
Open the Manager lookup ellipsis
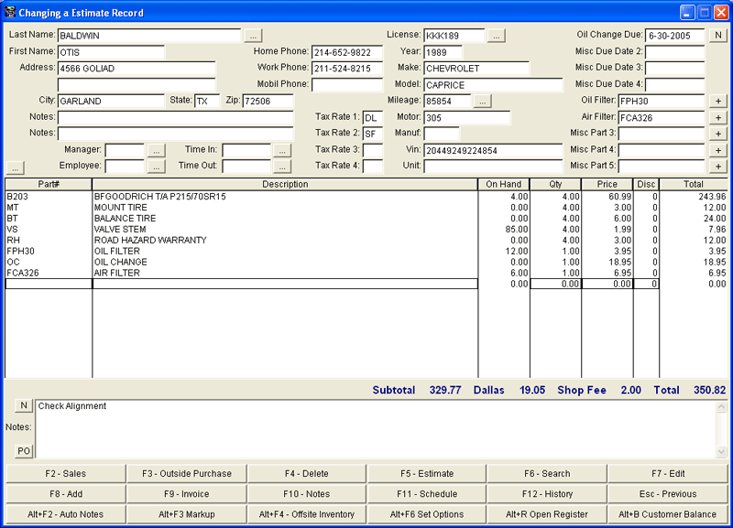pos(158,149)
